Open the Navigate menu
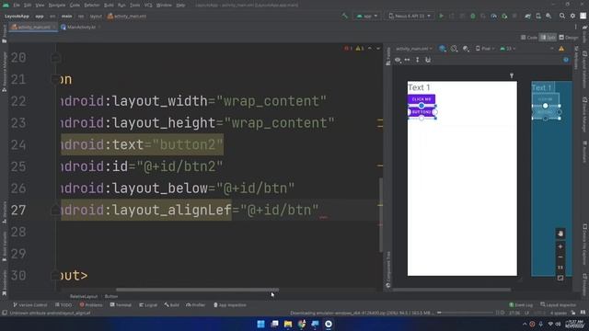The image size is (589, 331). (x=57, y=6)
